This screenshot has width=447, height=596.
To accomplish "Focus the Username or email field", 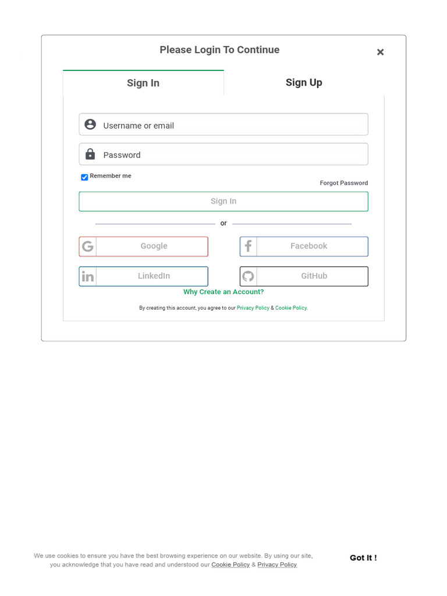I will click(x=233, y=125).
